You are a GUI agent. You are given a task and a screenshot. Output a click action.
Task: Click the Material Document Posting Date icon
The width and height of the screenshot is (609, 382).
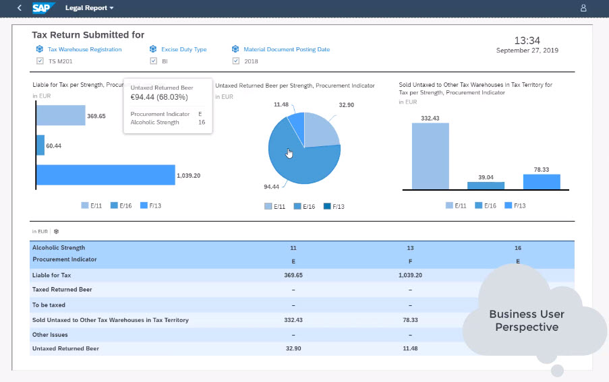point(235,49)
